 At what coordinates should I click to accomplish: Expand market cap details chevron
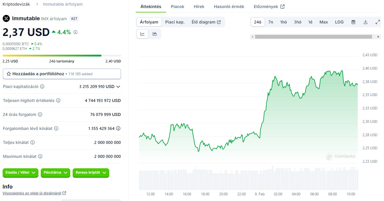click(x=118, y=87)
